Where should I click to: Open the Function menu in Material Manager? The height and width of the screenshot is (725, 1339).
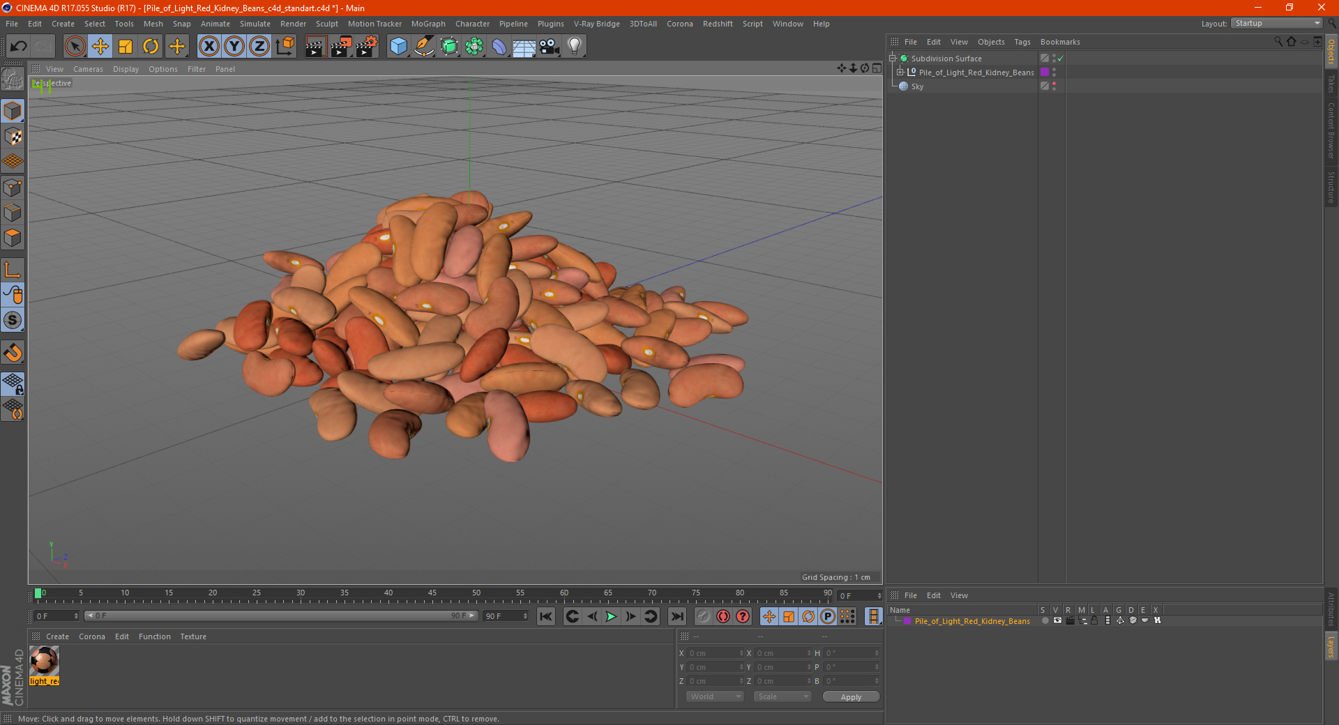(x=155, y=636)
